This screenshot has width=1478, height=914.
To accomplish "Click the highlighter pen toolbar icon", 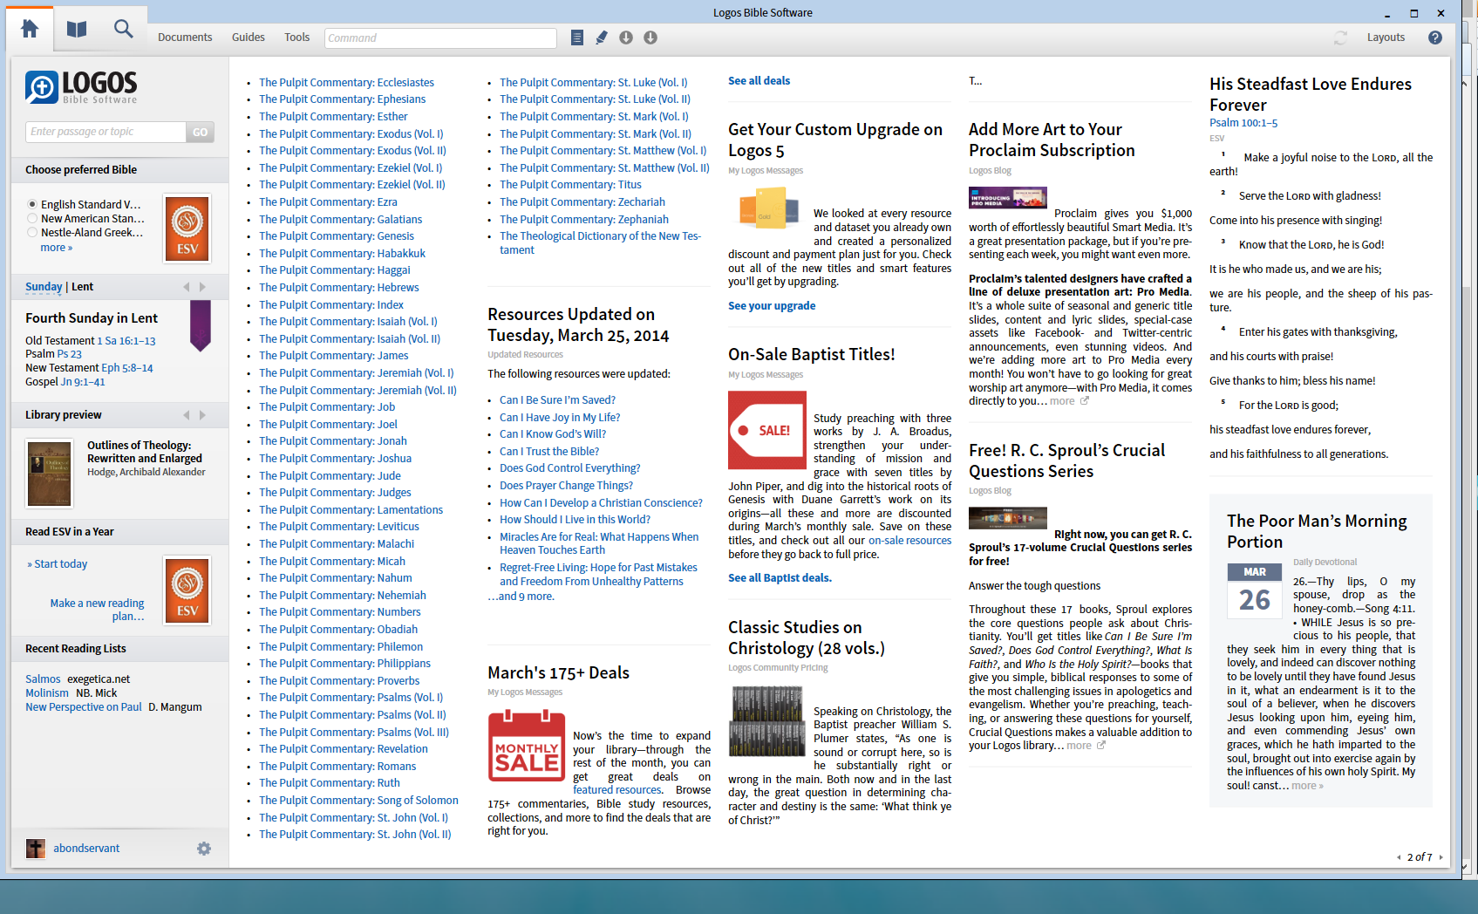I will click(602, 38).
